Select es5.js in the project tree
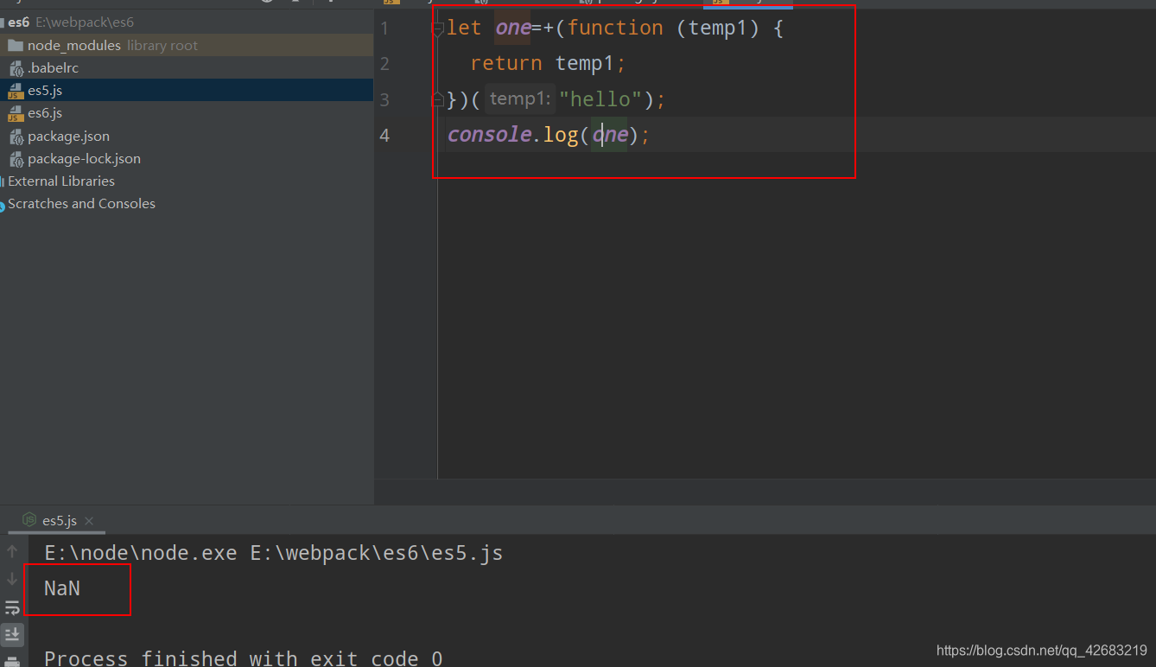Screen dimensions: 1156x667 tap(45, 90)
